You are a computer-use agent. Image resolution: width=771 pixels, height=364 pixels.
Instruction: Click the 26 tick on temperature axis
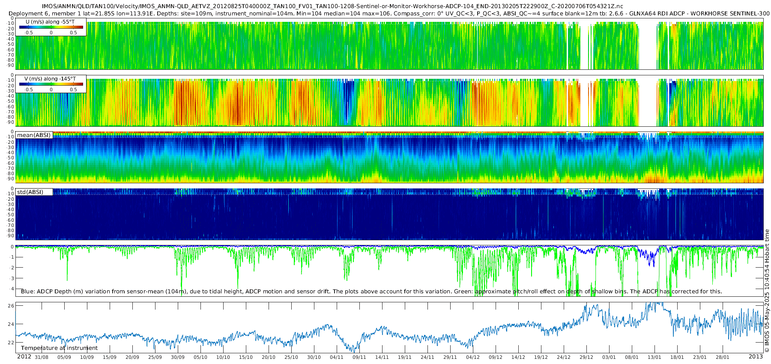tap(11, 306)
